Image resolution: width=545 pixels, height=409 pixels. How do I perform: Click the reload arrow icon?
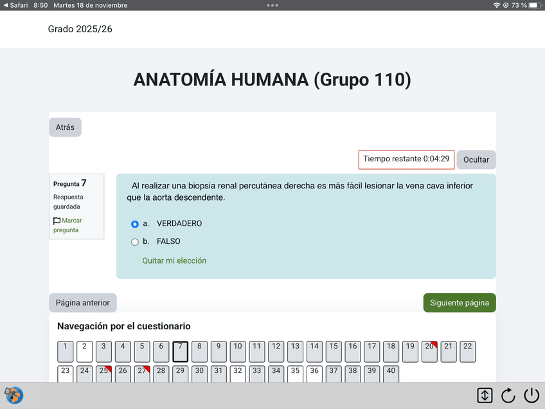pos(508,395)
